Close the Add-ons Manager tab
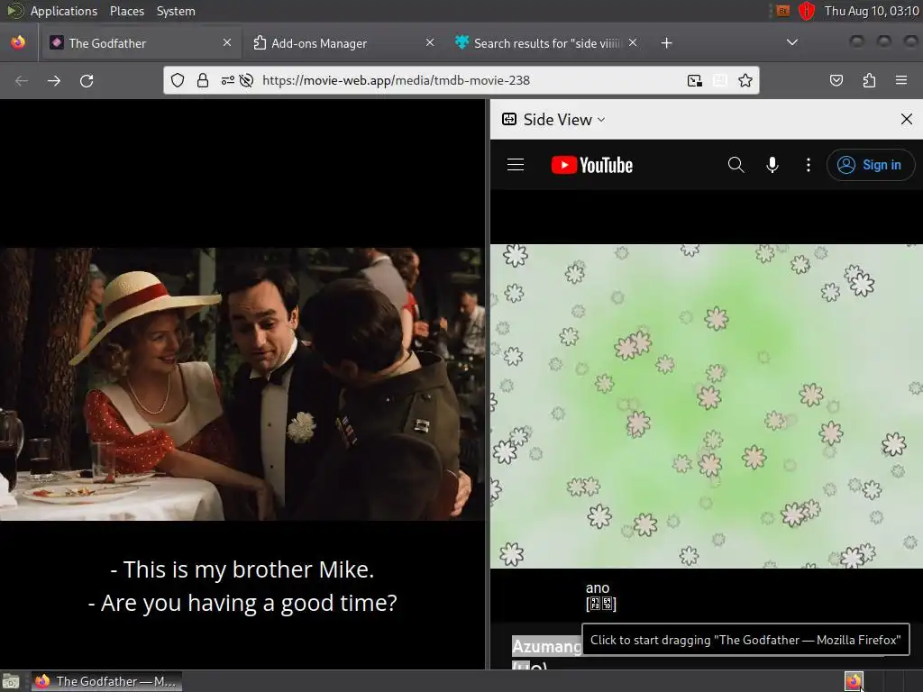Viewport: 923px width, 692px height. (430, 42)
